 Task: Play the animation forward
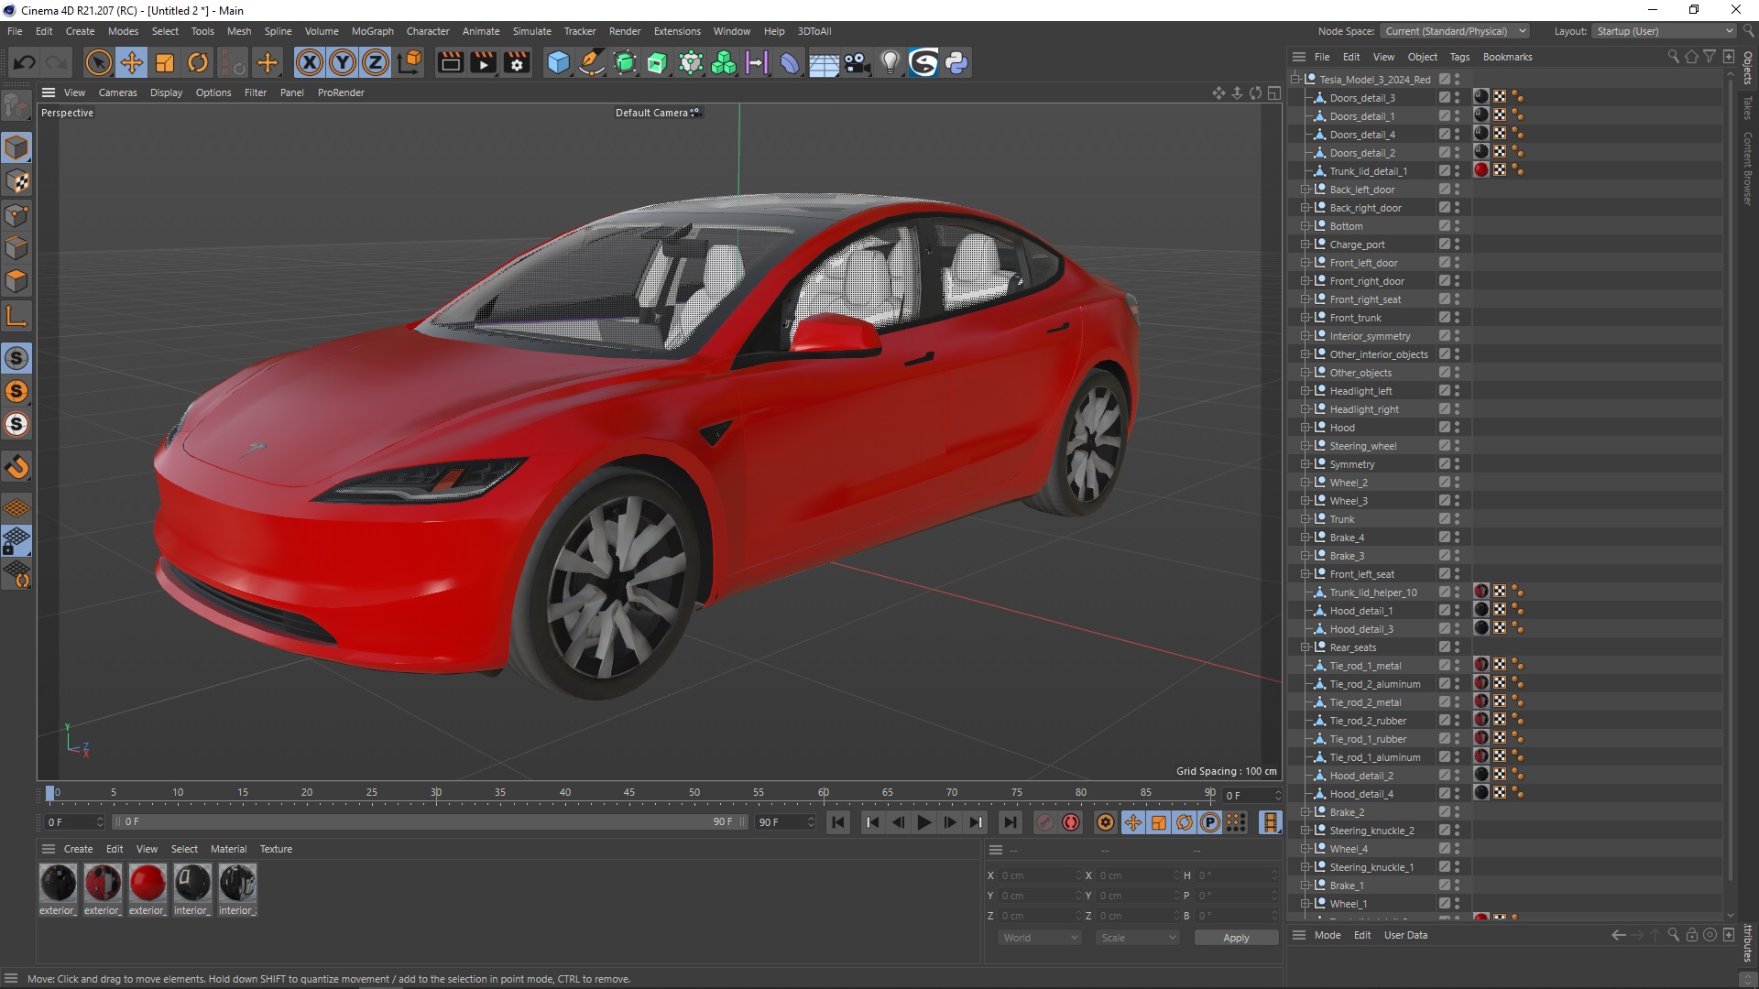(924, 822)
